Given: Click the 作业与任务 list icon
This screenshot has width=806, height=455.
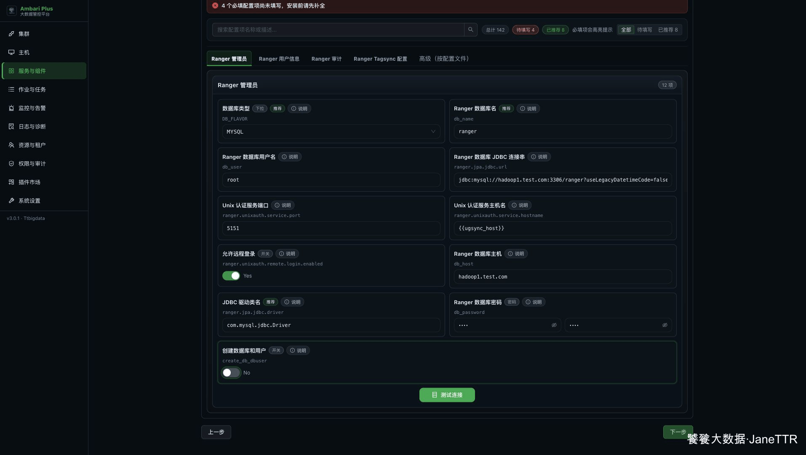Looking at the screenshot, I should tap(11, 89).
